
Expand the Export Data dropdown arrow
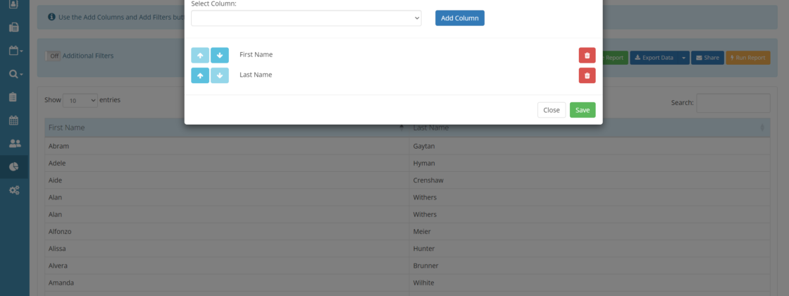pos(683,58)
